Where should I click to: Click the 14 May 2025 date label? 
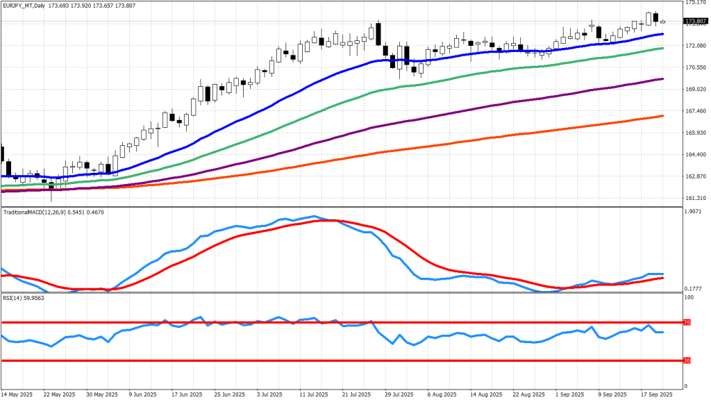point(18,393)
